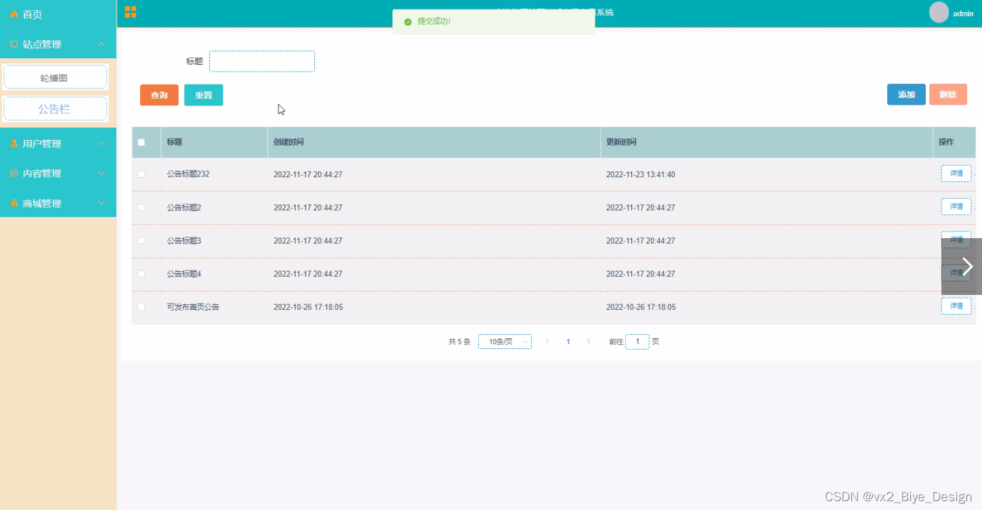
Task: Click the 内容管理 chat icon
Action: 14,173
